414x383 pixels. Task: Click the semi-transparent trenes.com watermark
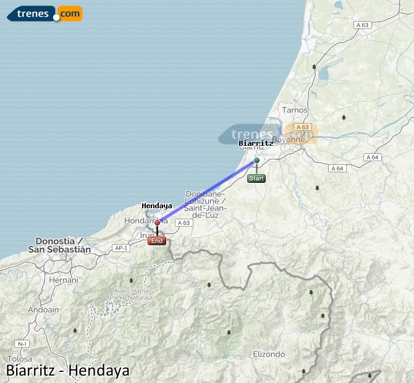pos(268,134)
